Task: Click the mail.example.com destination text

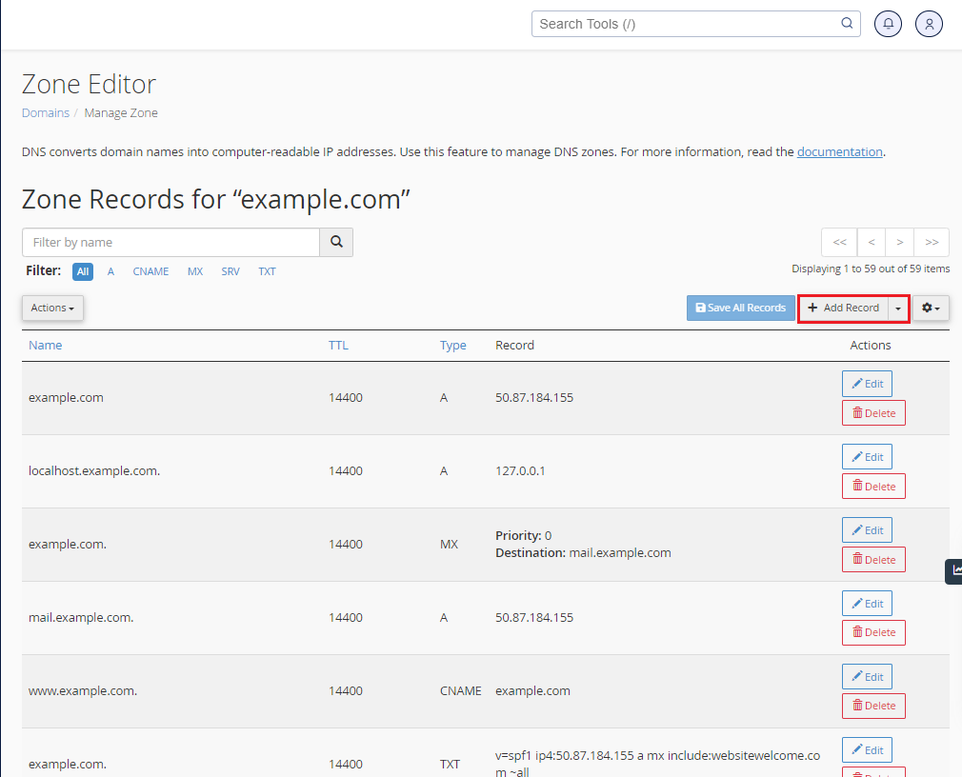Action: tap(620, 552)
